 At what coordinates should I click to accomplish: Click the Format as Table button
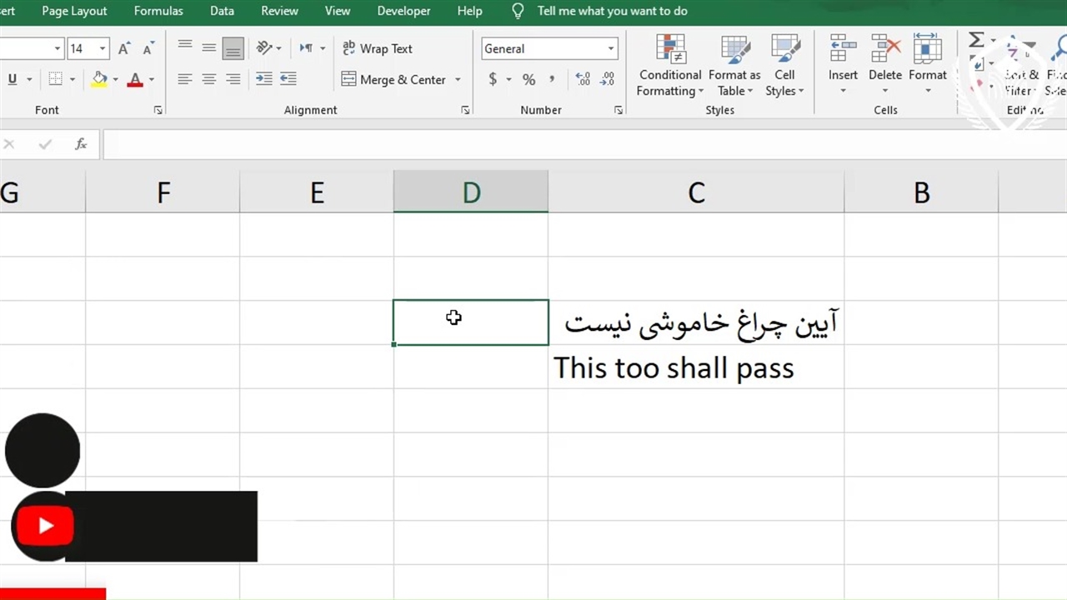click(734, 67)
